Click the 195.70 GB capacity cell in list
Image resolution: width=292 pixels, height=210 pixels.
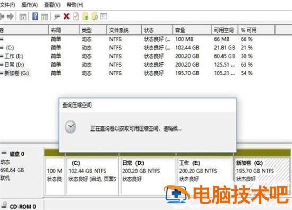pos(187,73)
